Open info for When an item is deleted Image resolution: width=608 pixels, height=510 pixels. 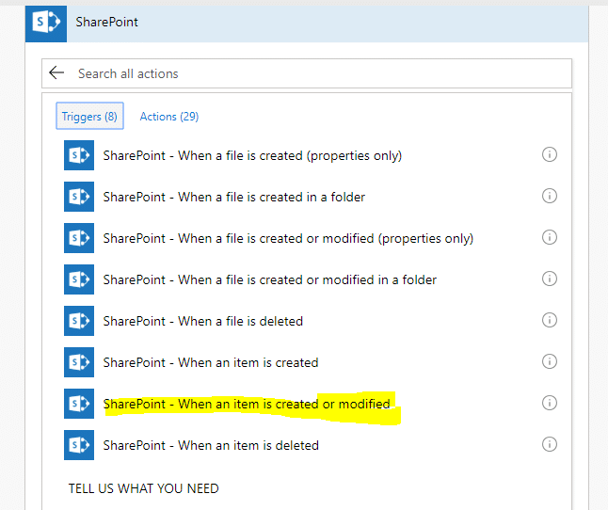[x=550, y=444]
